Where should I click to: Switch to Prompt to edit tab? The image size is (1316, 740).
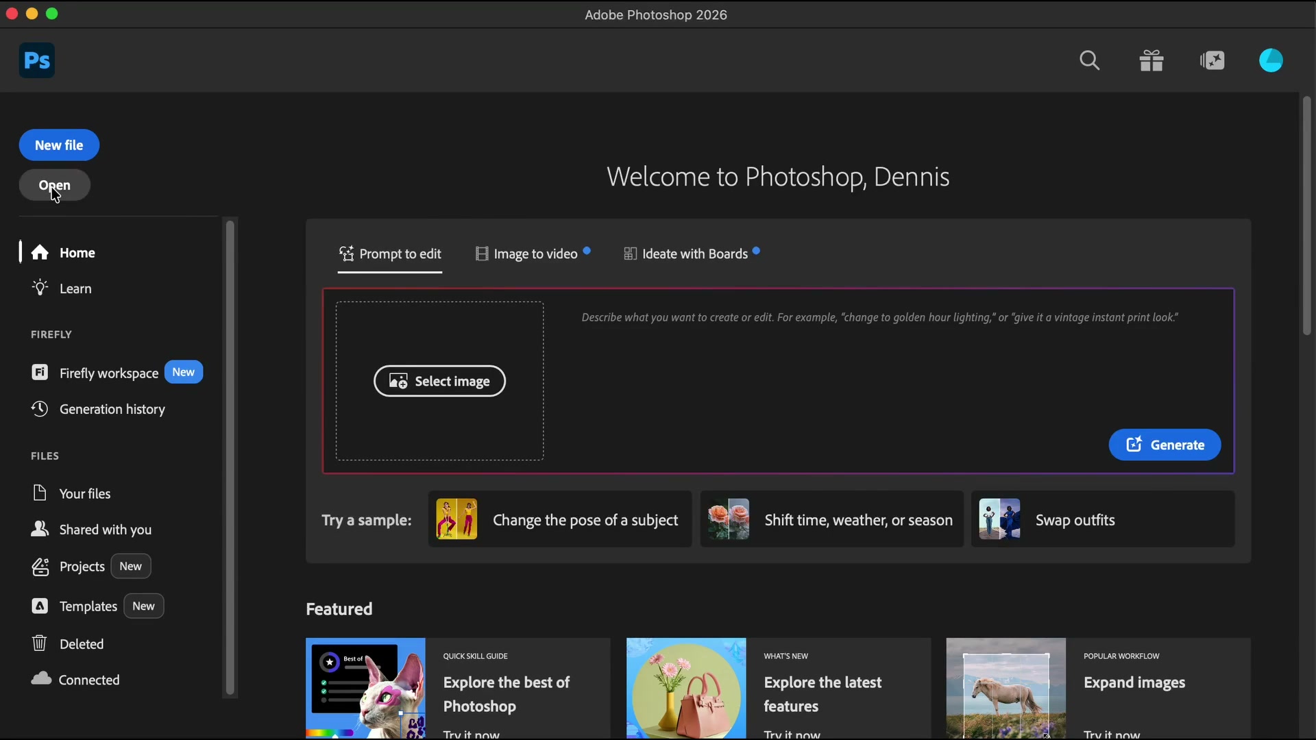tap(390, 254)
